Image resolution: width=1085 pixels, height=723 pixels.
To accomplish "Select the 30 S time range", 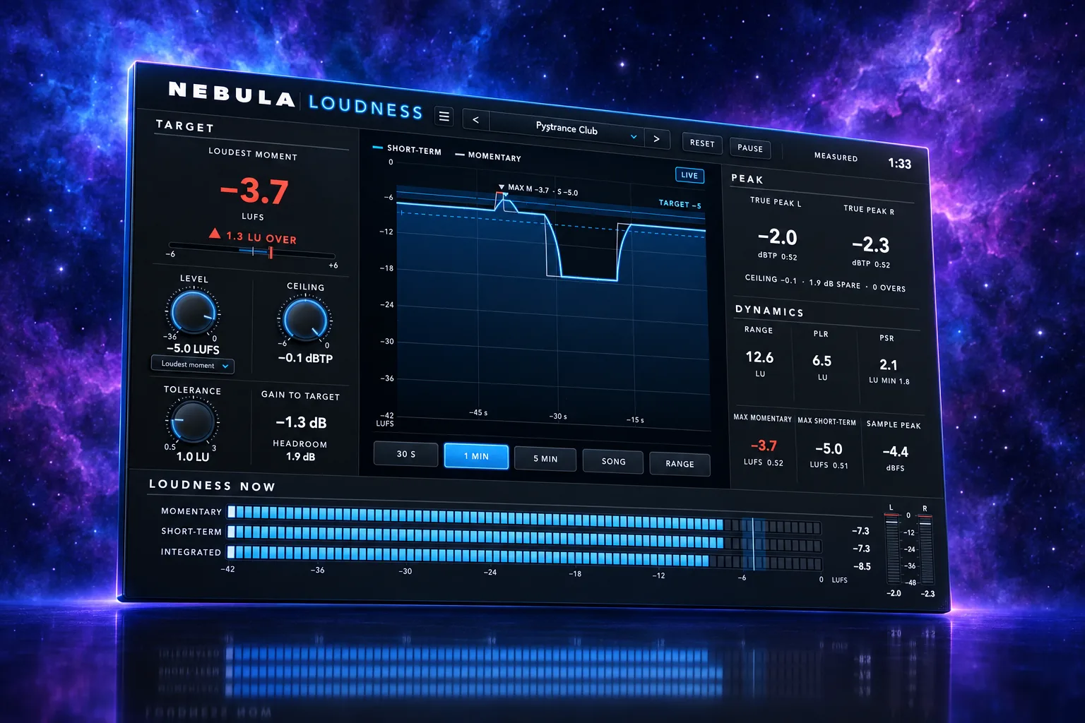I will click(405, 453).
